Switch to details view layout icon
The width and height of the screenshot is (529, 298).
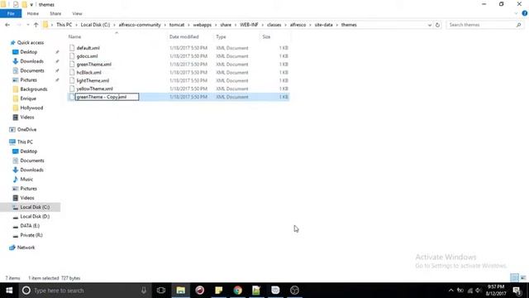[x=514, y=278]
